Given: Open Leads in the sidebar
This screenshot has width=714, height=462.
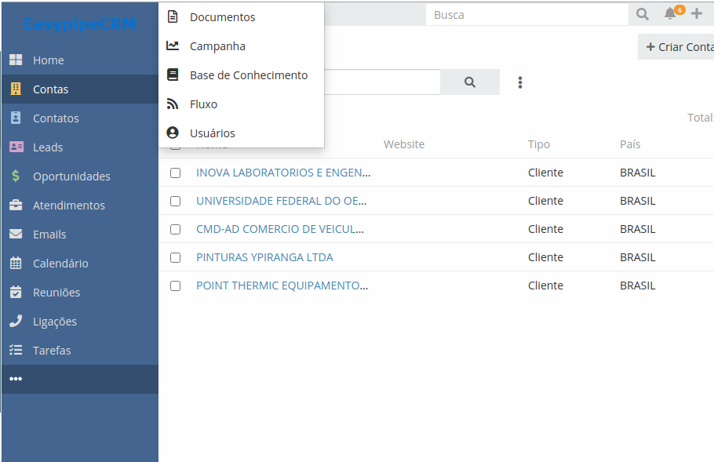Looking at the screenshot, I should (80, 147).
